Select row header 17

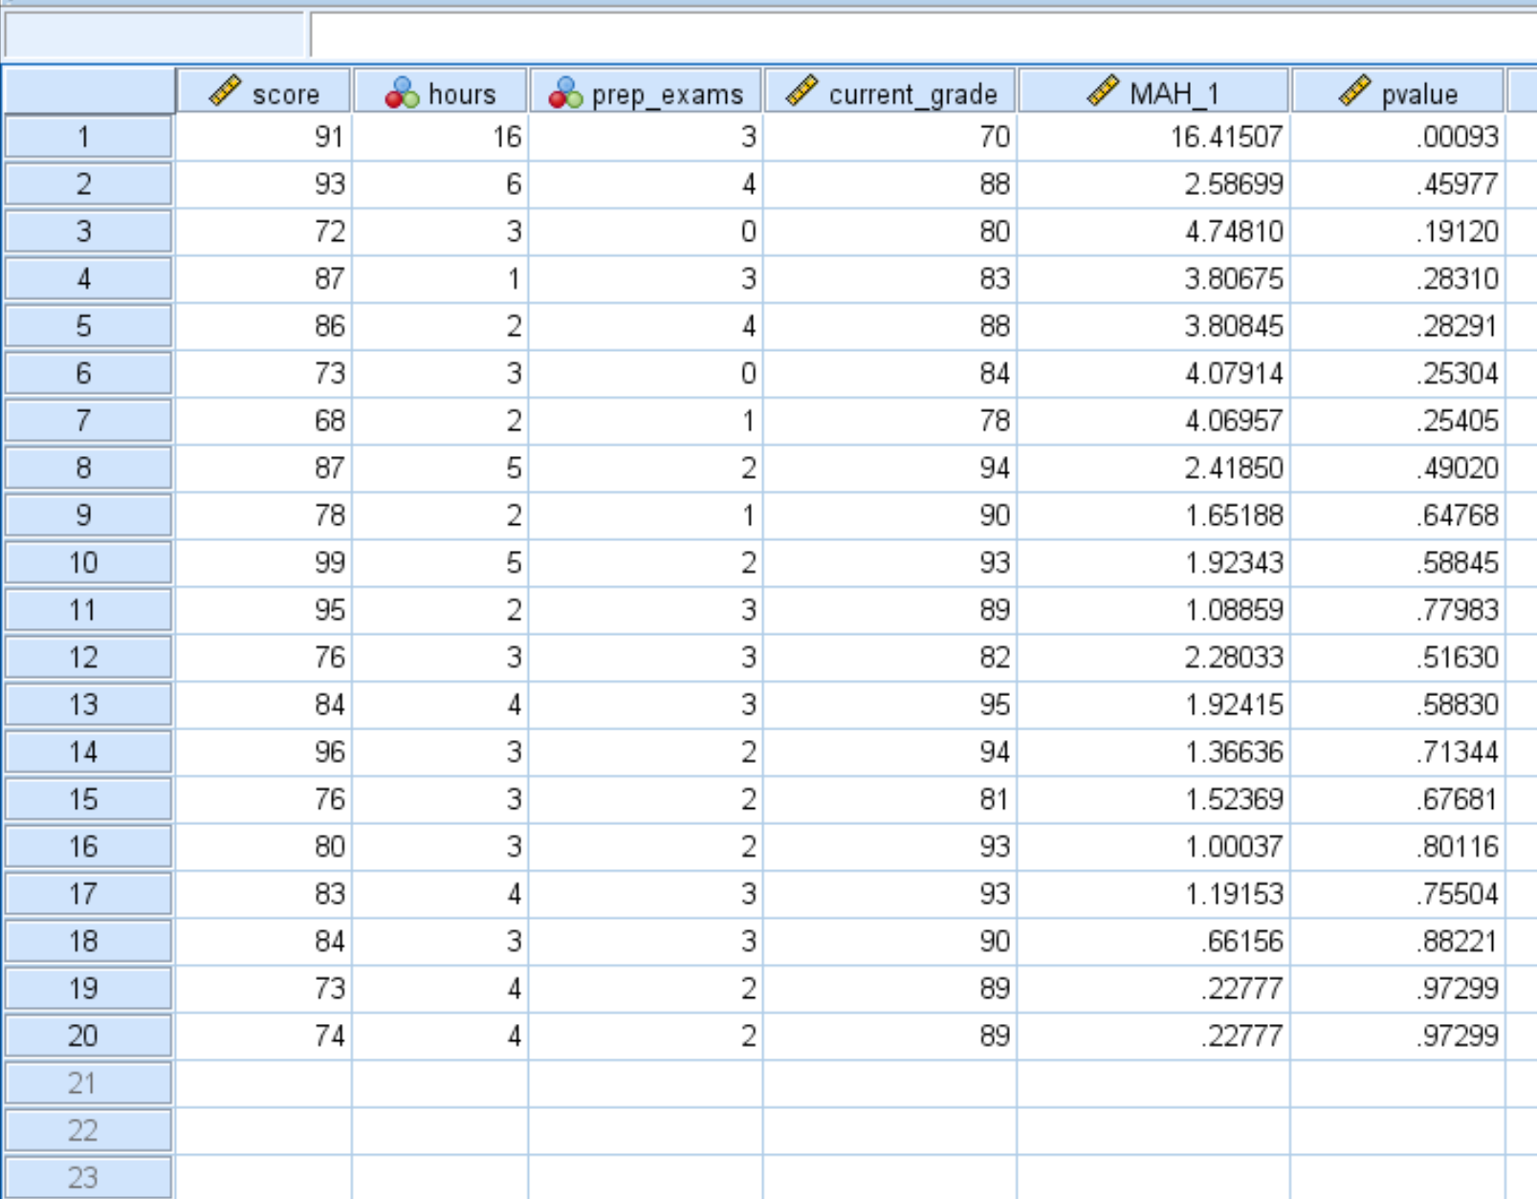coord(88,894)
